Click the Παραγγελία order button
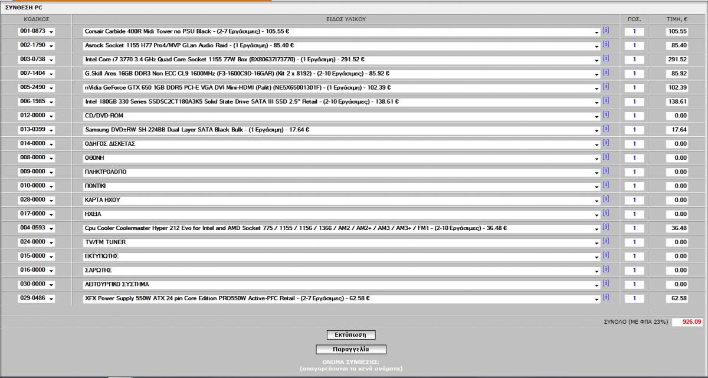Image resolution: width=708 pixels, height=378 pixels. pos(351,349)
